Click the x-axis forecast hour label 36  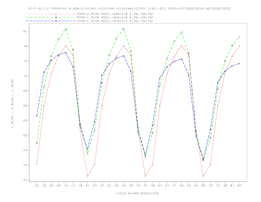click(x=124, y=185)
